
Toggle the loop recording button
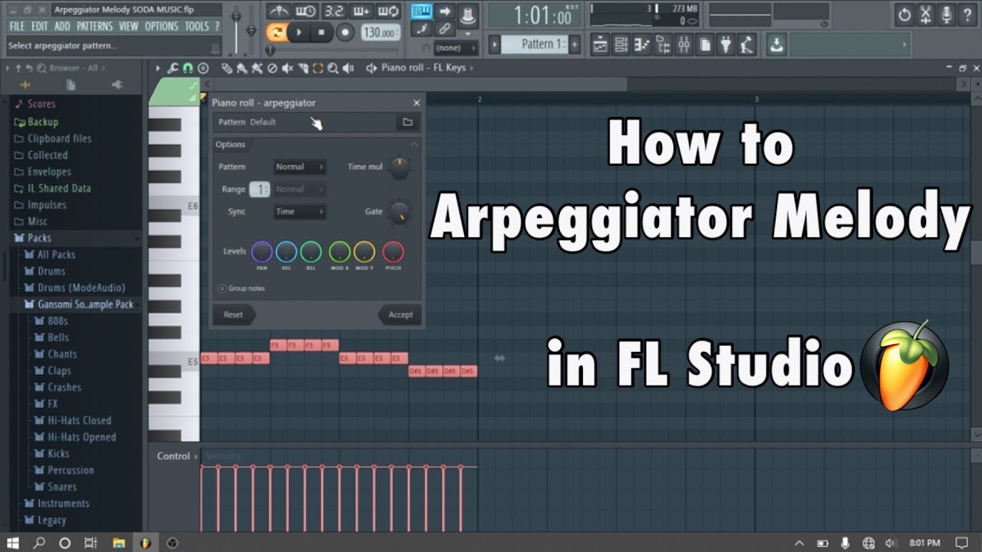(389, 11)
